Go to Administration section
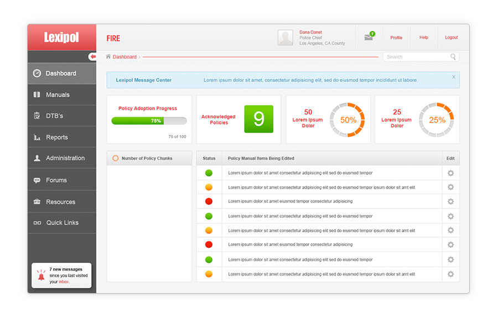498x318 pixels. (x=65, y=158)
